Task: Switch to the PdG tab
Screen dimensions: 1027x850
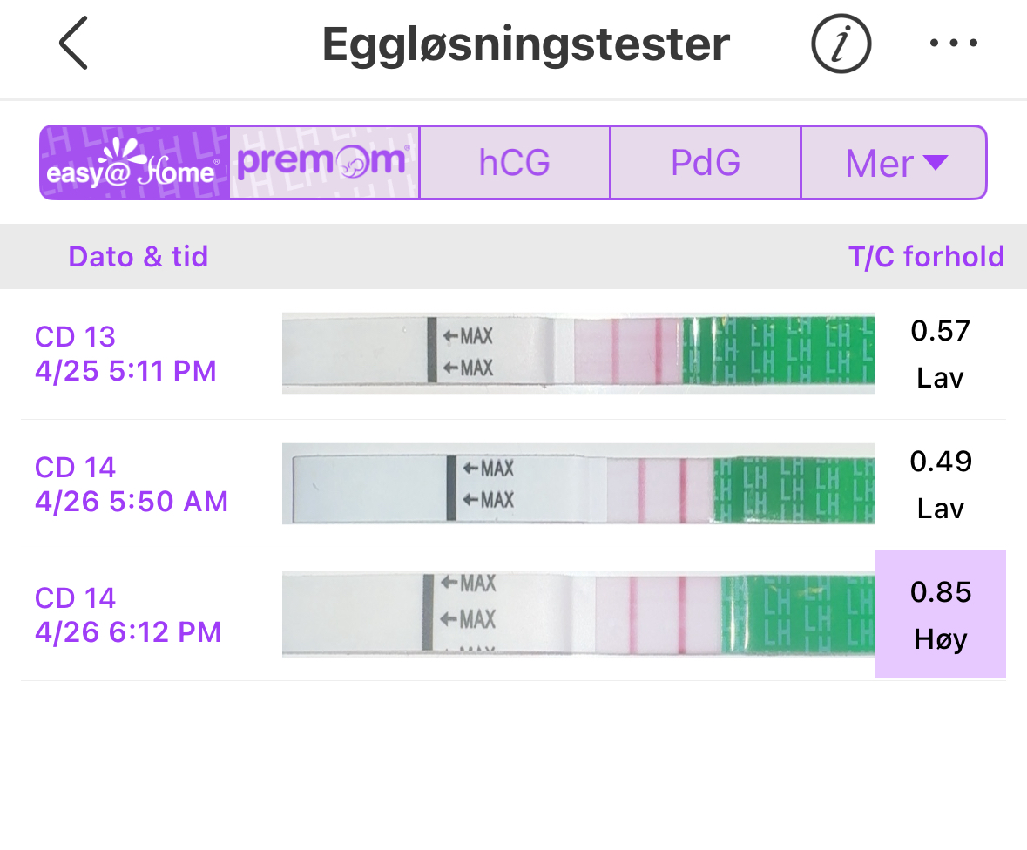Action: pos(706,163)
